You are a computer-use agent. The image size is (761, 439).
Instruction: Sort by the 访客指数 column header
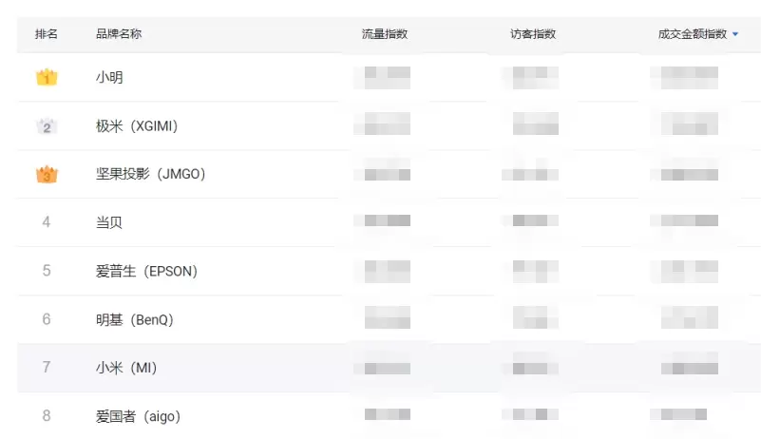coord(533,34)
